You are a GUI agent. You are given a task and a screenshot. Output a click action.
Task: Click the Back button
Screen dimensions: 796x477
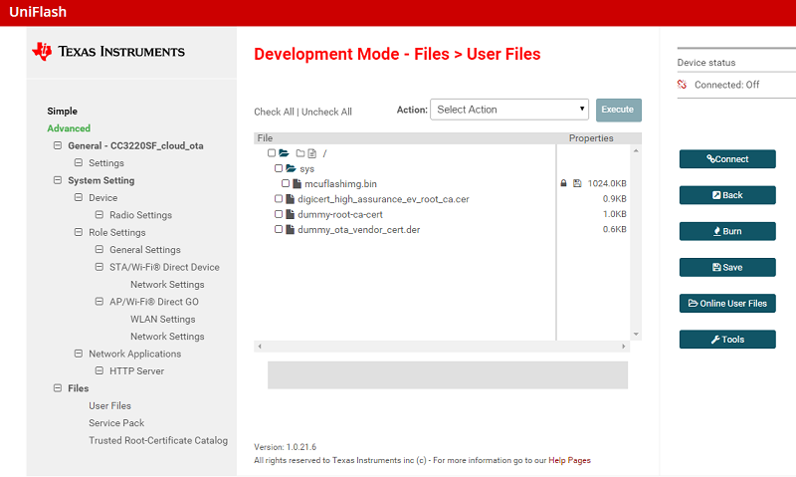coord(727,195)
